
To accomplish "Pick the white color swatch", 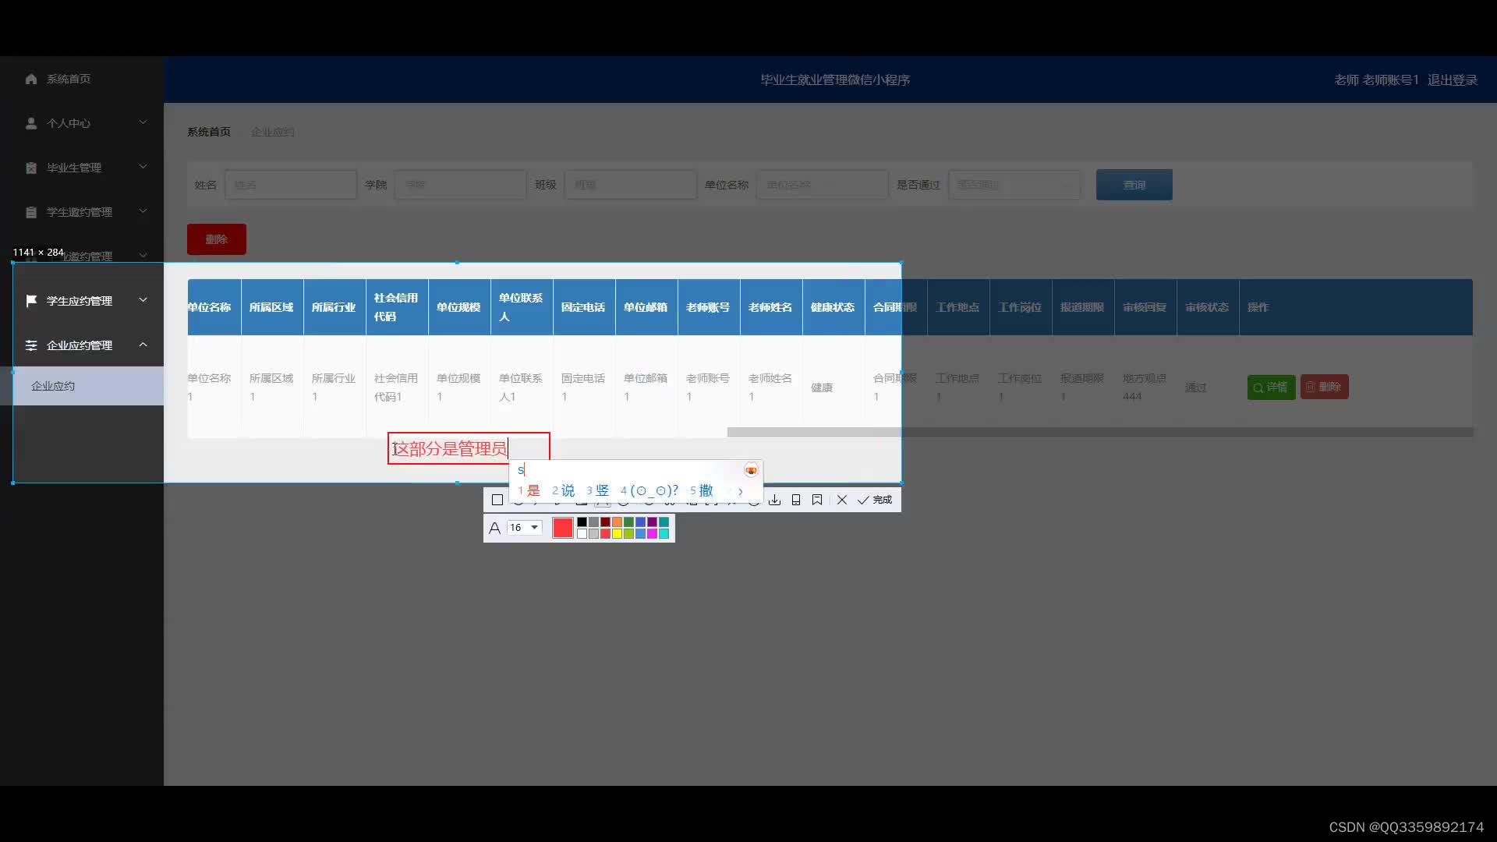I will coord(582,534).
